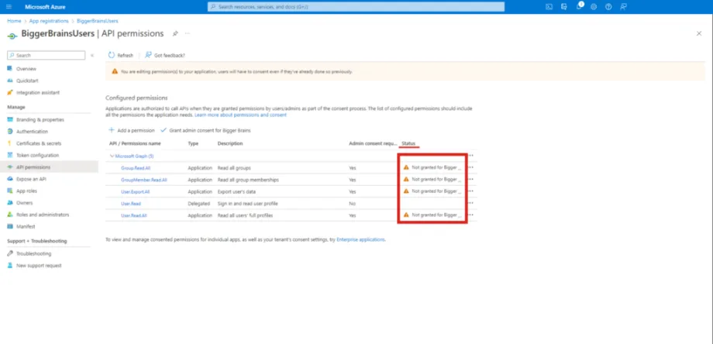Open the notifications bell icon
713x344 pixels.
click(x=579, y=7)
